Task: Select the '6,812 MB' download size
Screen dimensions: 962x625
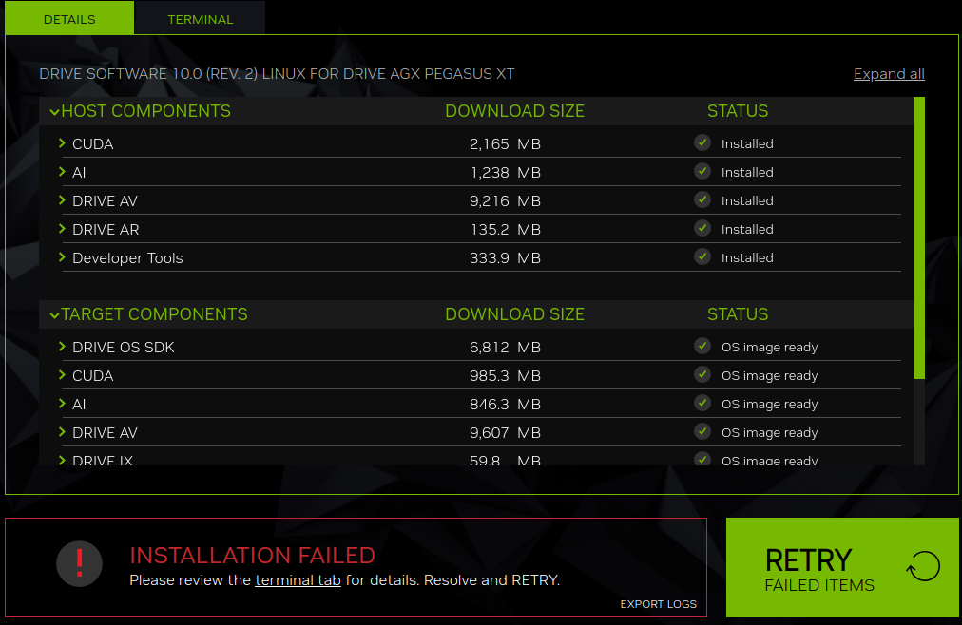Action: tap(505, 348)
